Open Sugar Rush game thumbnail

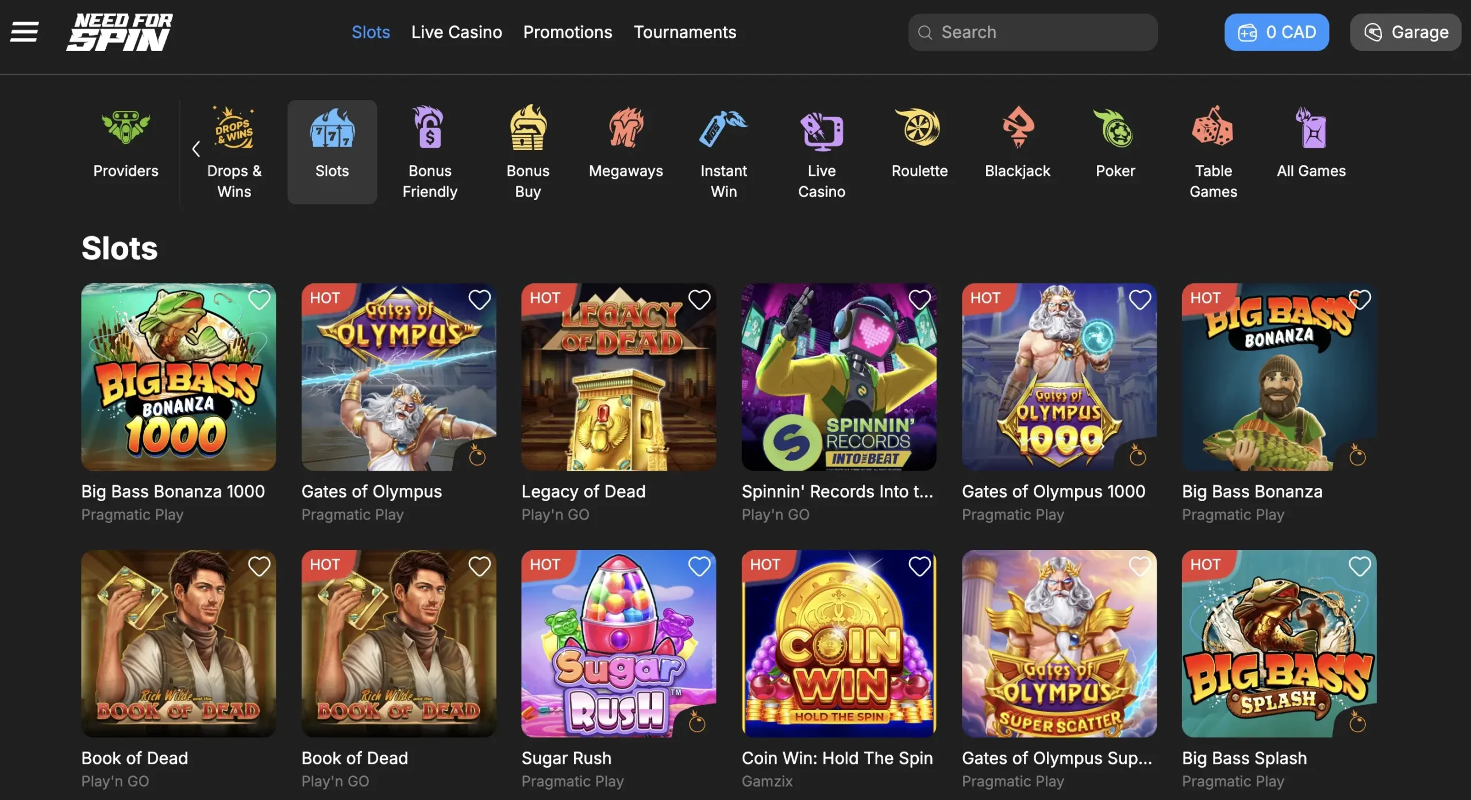coord(619,644)
